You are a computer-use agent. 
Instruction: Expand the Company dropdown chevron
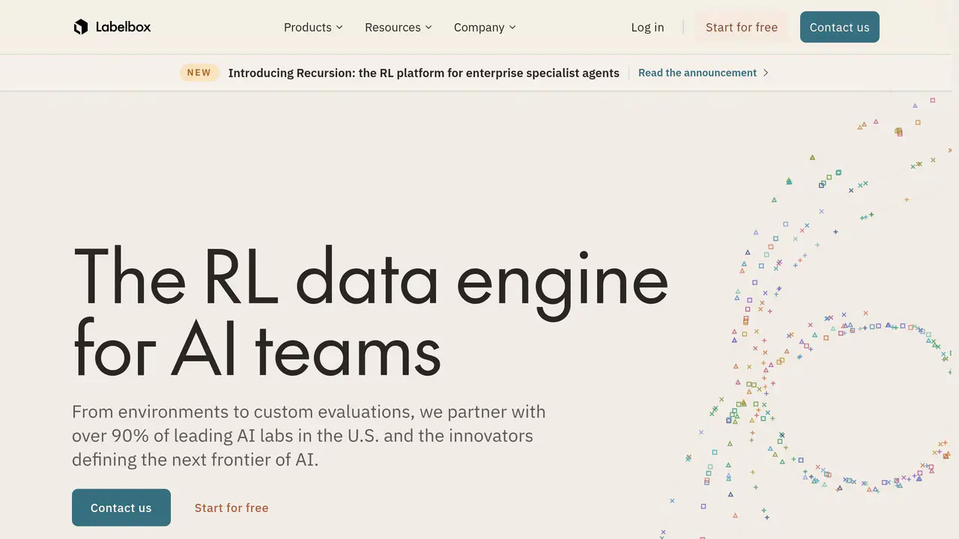[512, 27]
